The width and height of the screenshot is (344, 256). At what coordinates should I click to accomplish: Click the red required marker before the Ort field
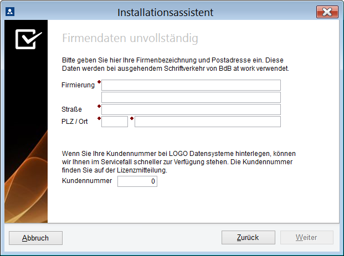coord(132,118)
